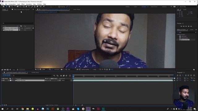Switch to Libraries workspace
The width and height of the screenshot is (198, 111).
tap(164, 7)
